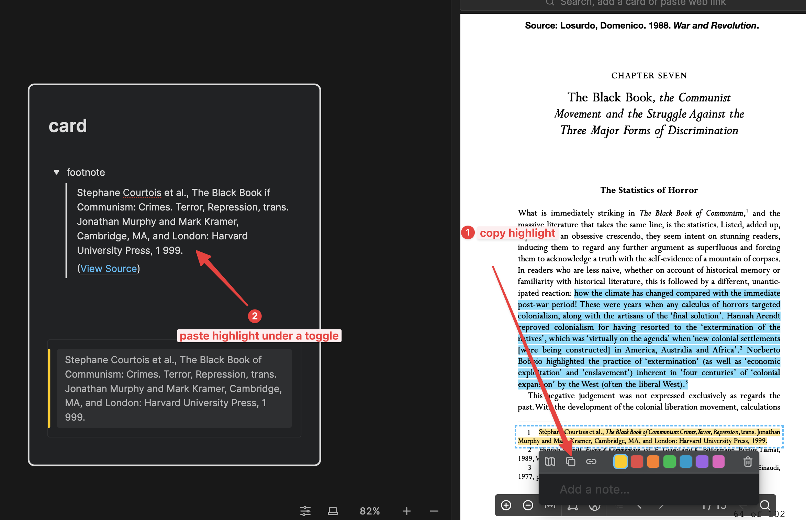Zoom out of the PDF with the circled minus
This screenshot has height=520, width=806.
click(528, 505)
